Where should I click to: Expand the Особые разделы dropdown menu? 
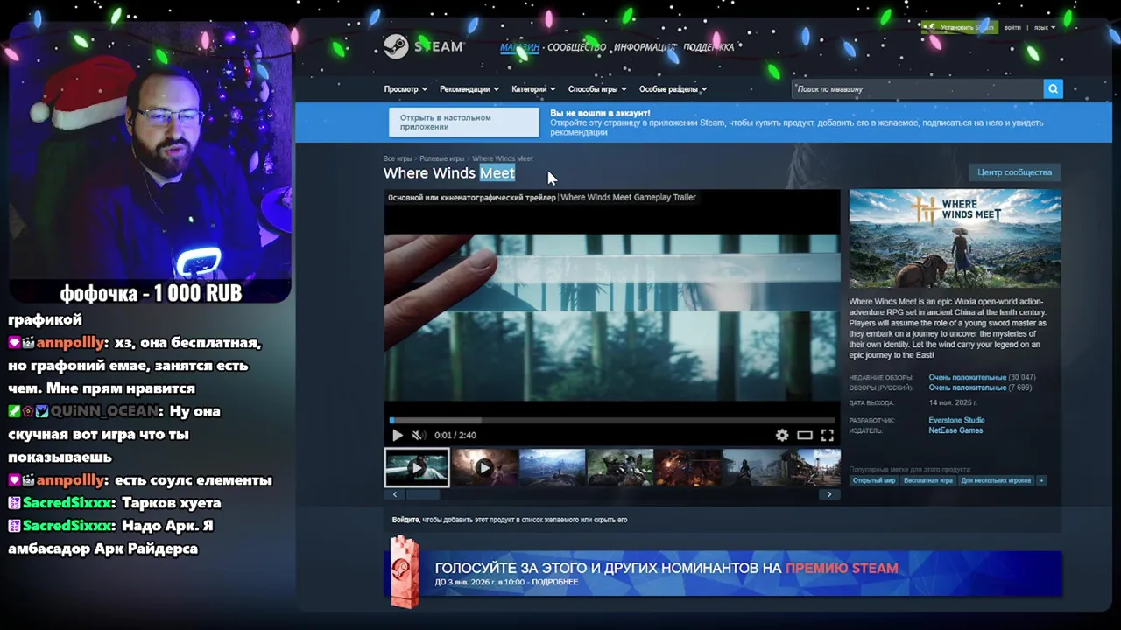(x=673, y=89)
